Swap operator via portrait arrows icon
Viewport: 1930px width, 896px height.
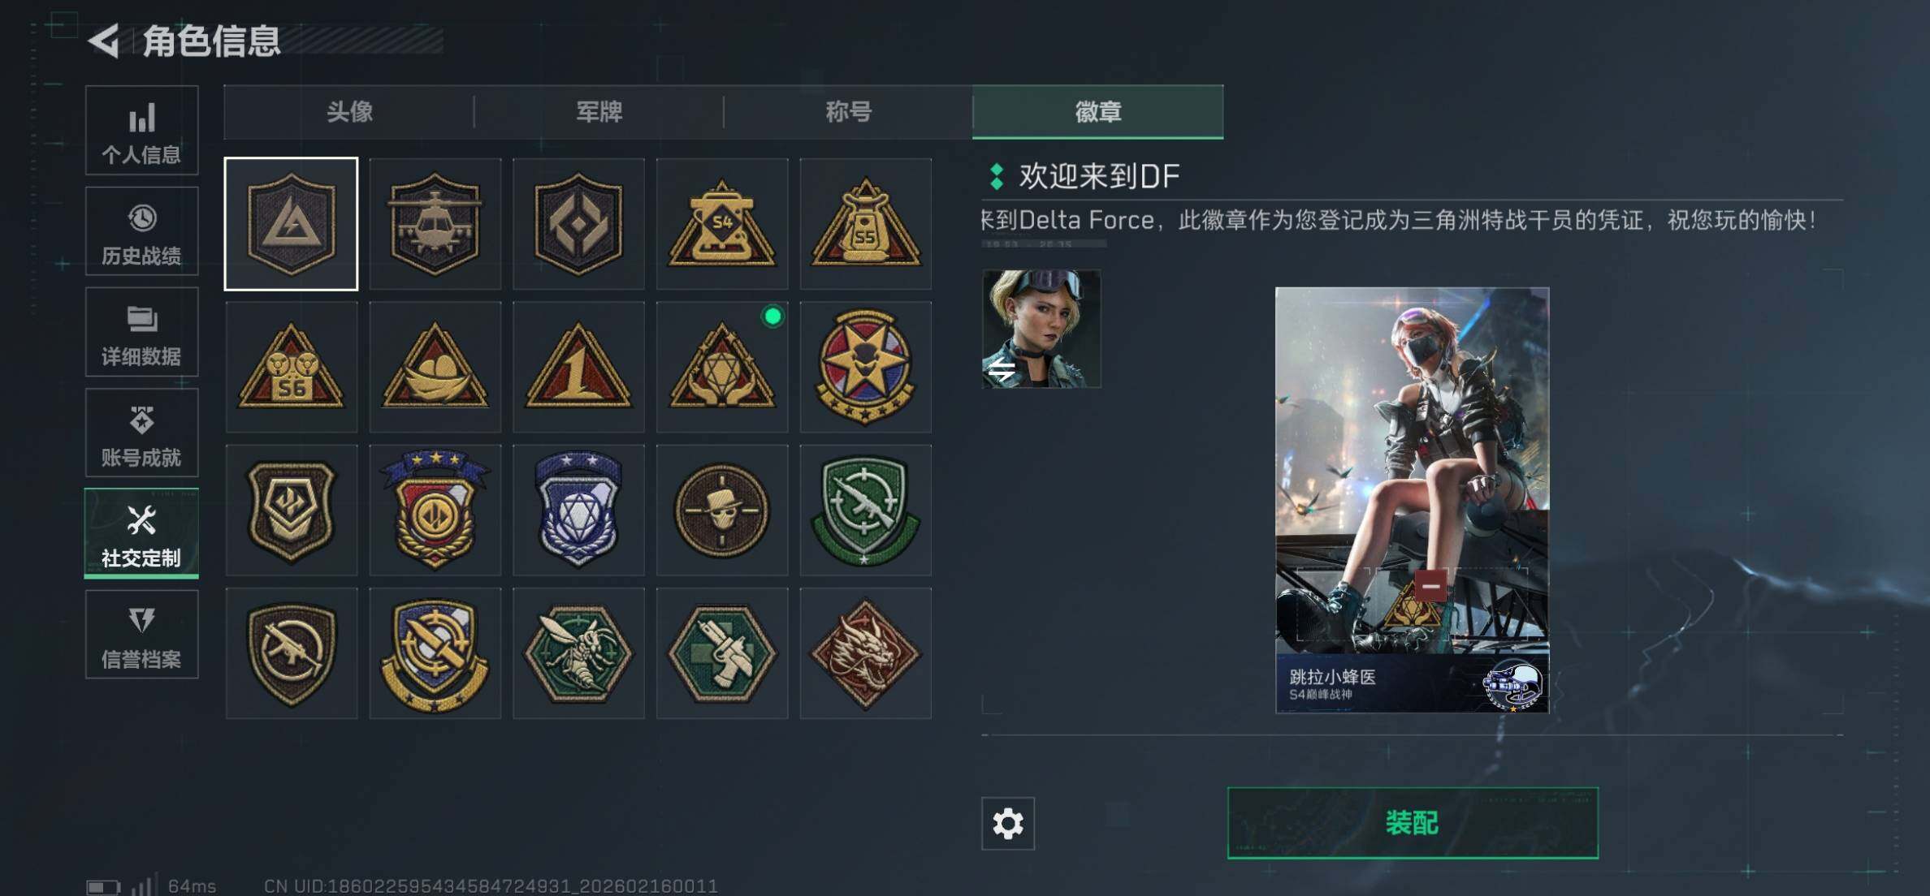[1001, 371]
